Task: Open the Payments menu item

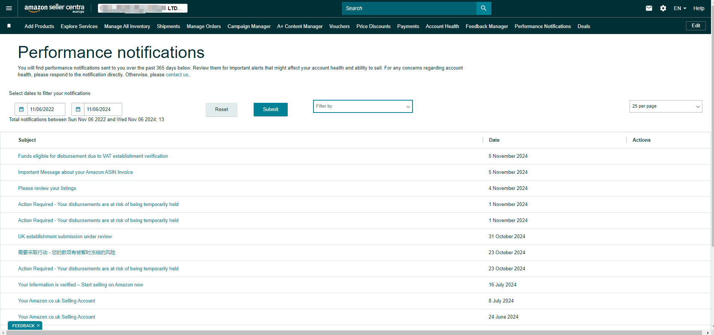Action: (x=408, y=26)
